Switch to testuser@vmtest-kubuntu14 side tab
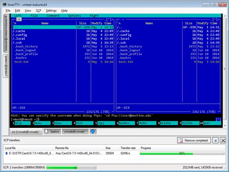Screen dimensions: 229x172 [6, 33]
